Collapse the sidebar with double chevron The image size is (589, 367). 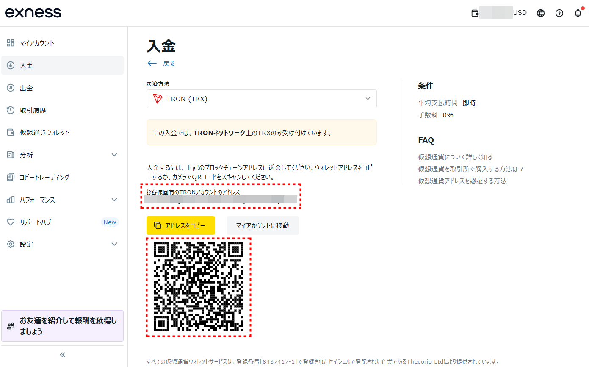[x=62, y=355]
